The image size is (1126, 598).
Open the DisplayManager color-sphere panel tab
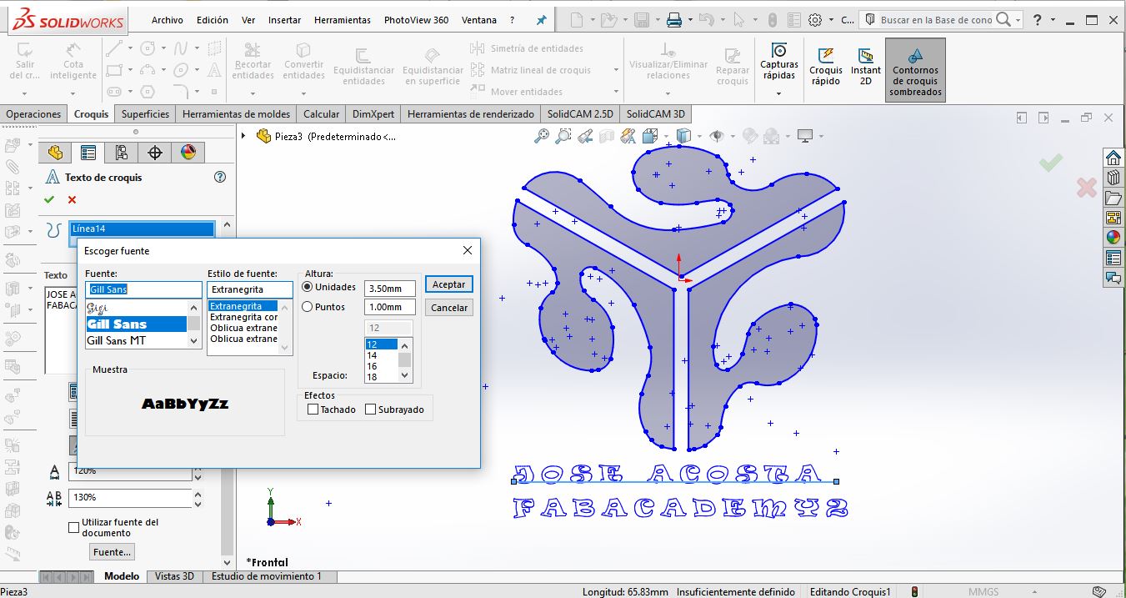pos(188,153)
